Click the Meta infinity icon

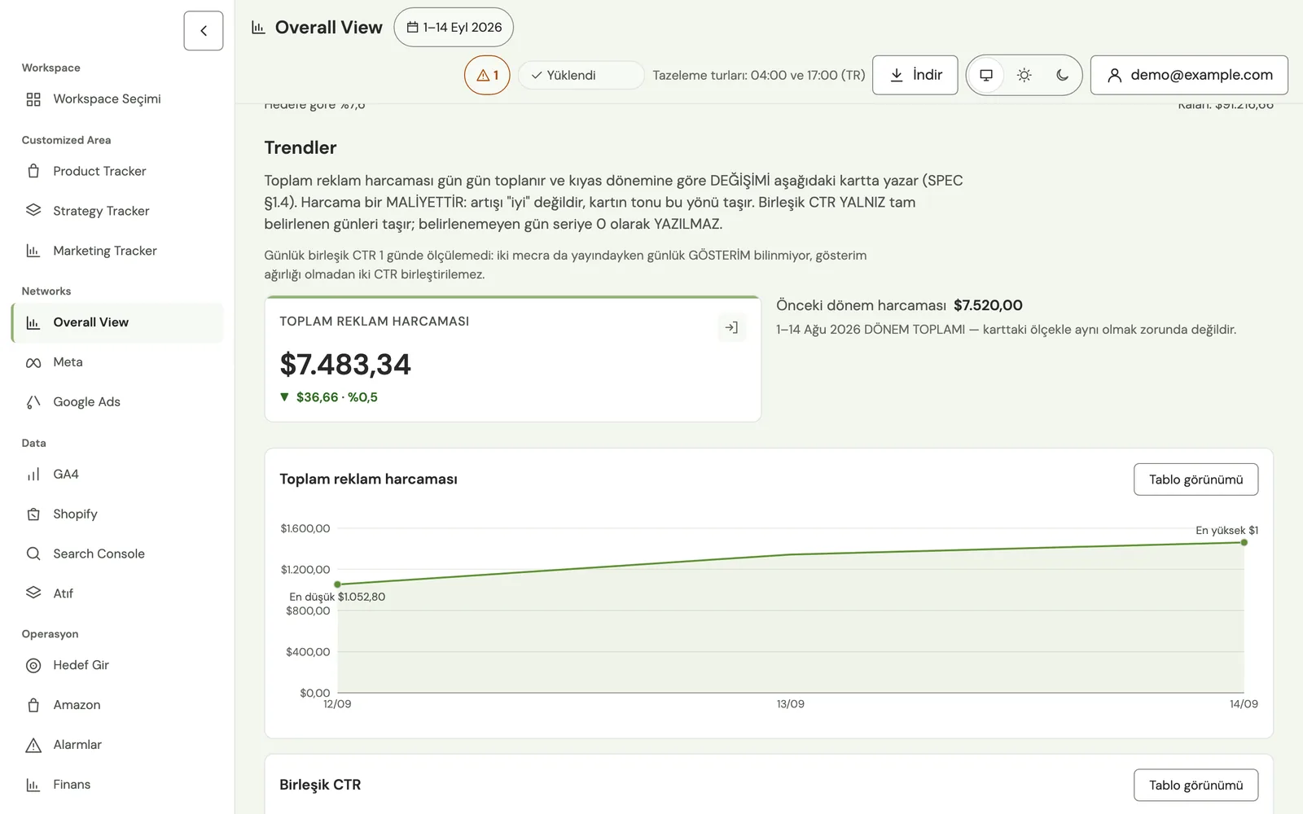tap(33, 362)
